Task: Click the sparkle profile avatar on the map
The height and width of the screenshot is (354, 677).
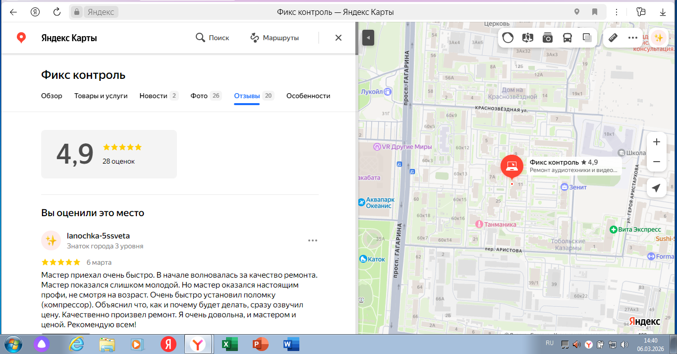Action: [x=659, y=38]
